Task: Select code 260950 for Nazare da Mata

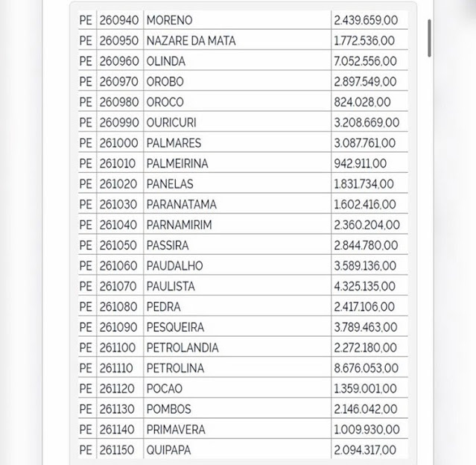Action: coord(118,41)
